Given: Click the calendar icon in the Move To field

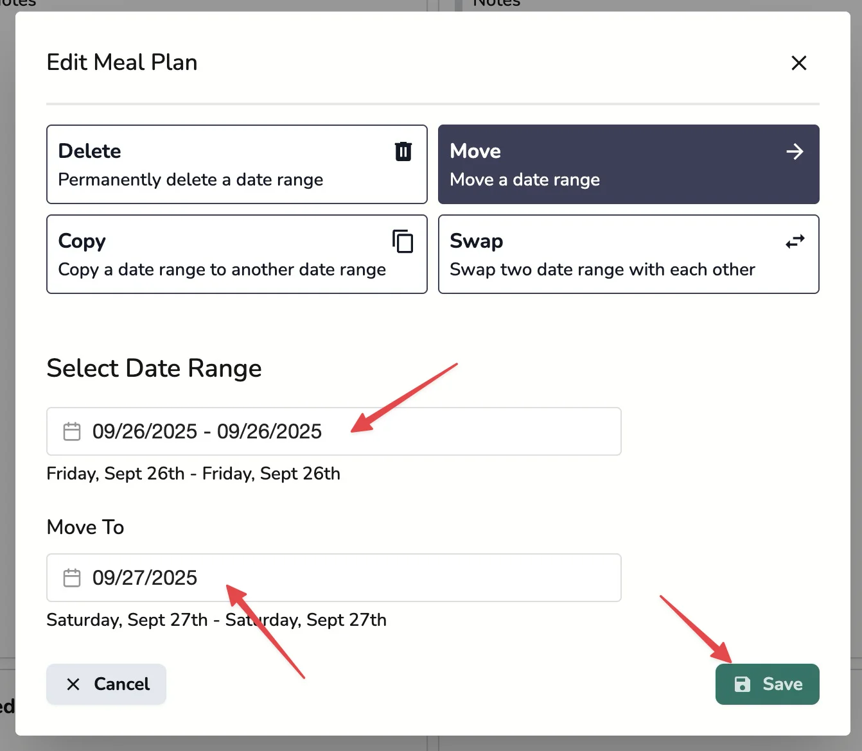Looking at the screenshot, I should 72,578.
